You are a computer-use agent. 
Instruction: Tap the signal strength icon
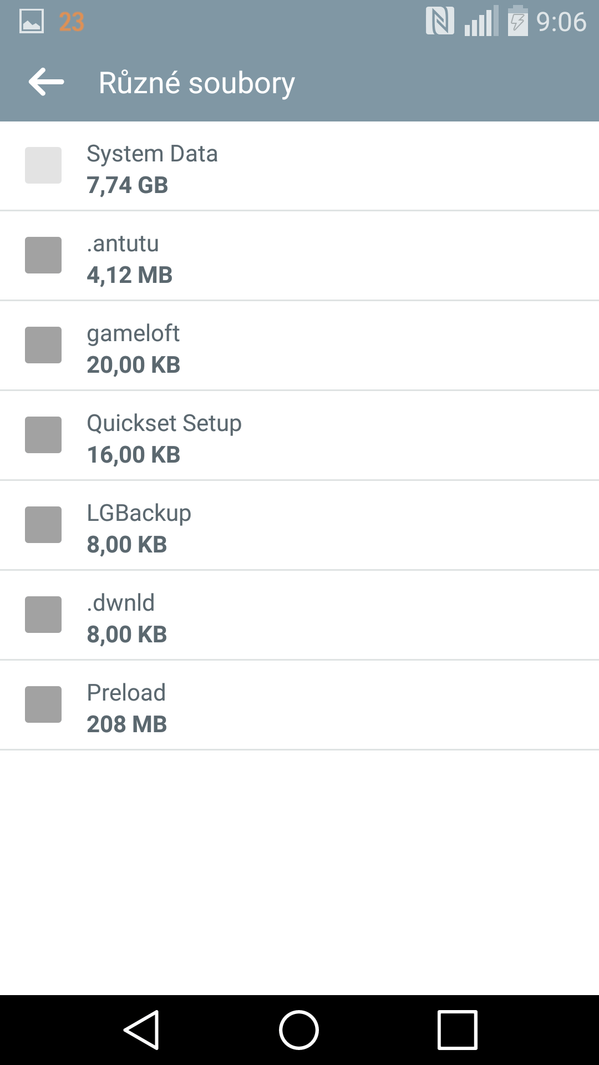481,21
